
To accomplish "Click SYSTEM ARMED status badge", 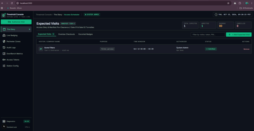I will (92, 14).
